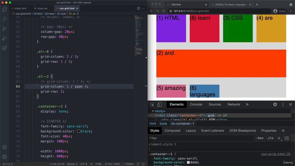295x166 pixels.
Task: Collapse the container--1 div node
Action: [x=156, y=115]
